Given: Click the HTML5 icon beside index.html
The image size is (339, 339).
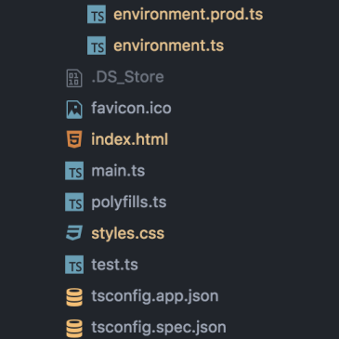Looking at the screenshot, I should [x=74, y=139].
